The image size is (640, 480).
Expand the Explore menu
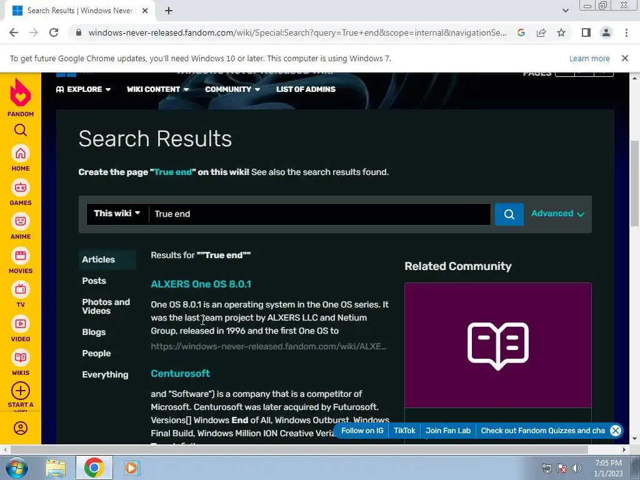83,89
